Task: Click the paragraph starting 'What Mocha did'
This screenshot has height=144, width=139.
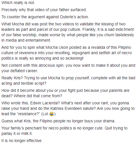Action: pos(68,32)
